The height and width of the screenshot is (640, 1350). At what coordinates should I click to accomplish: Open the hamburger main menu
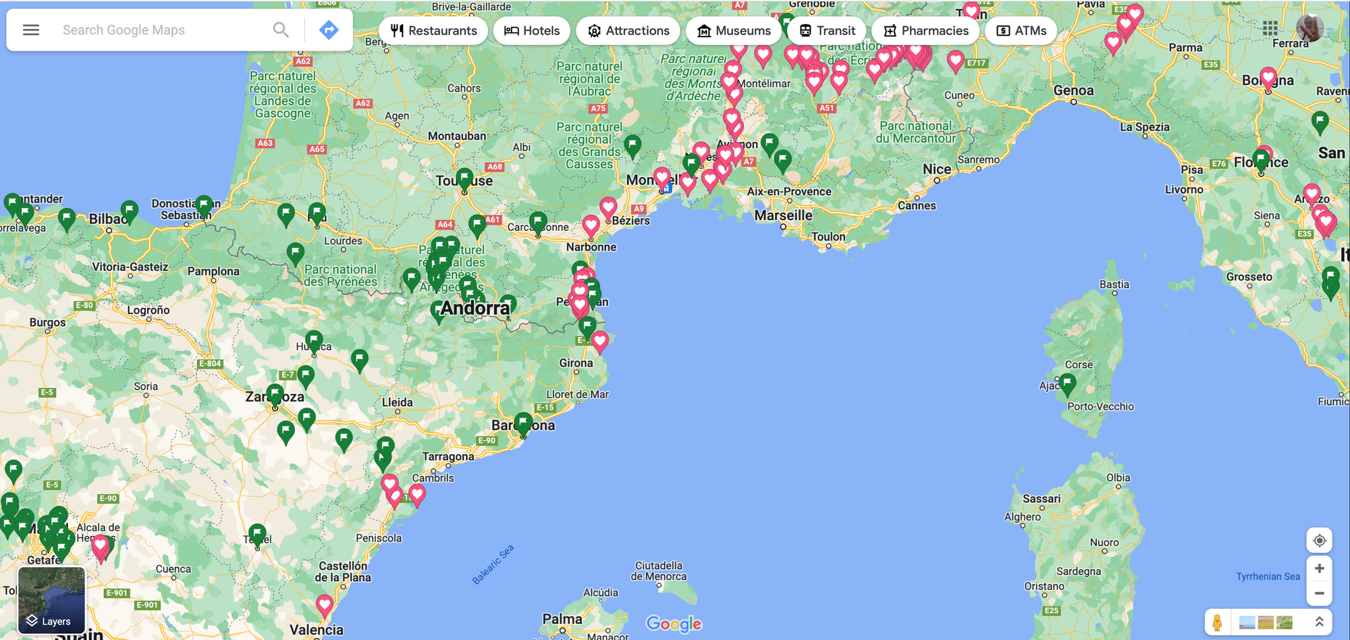point(31,30)
